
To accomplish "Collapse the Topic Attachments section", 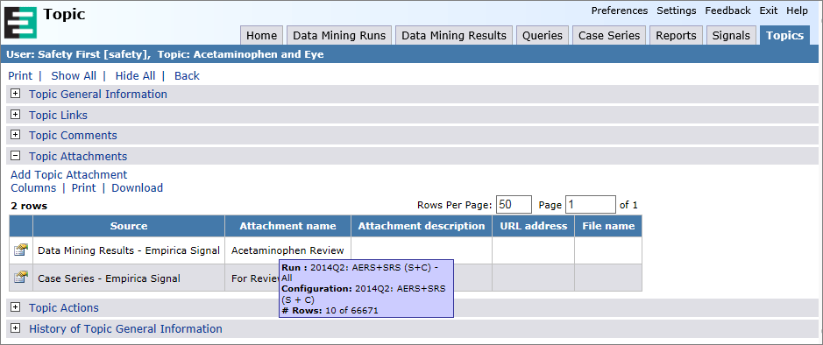I will (x=16, y=156).
